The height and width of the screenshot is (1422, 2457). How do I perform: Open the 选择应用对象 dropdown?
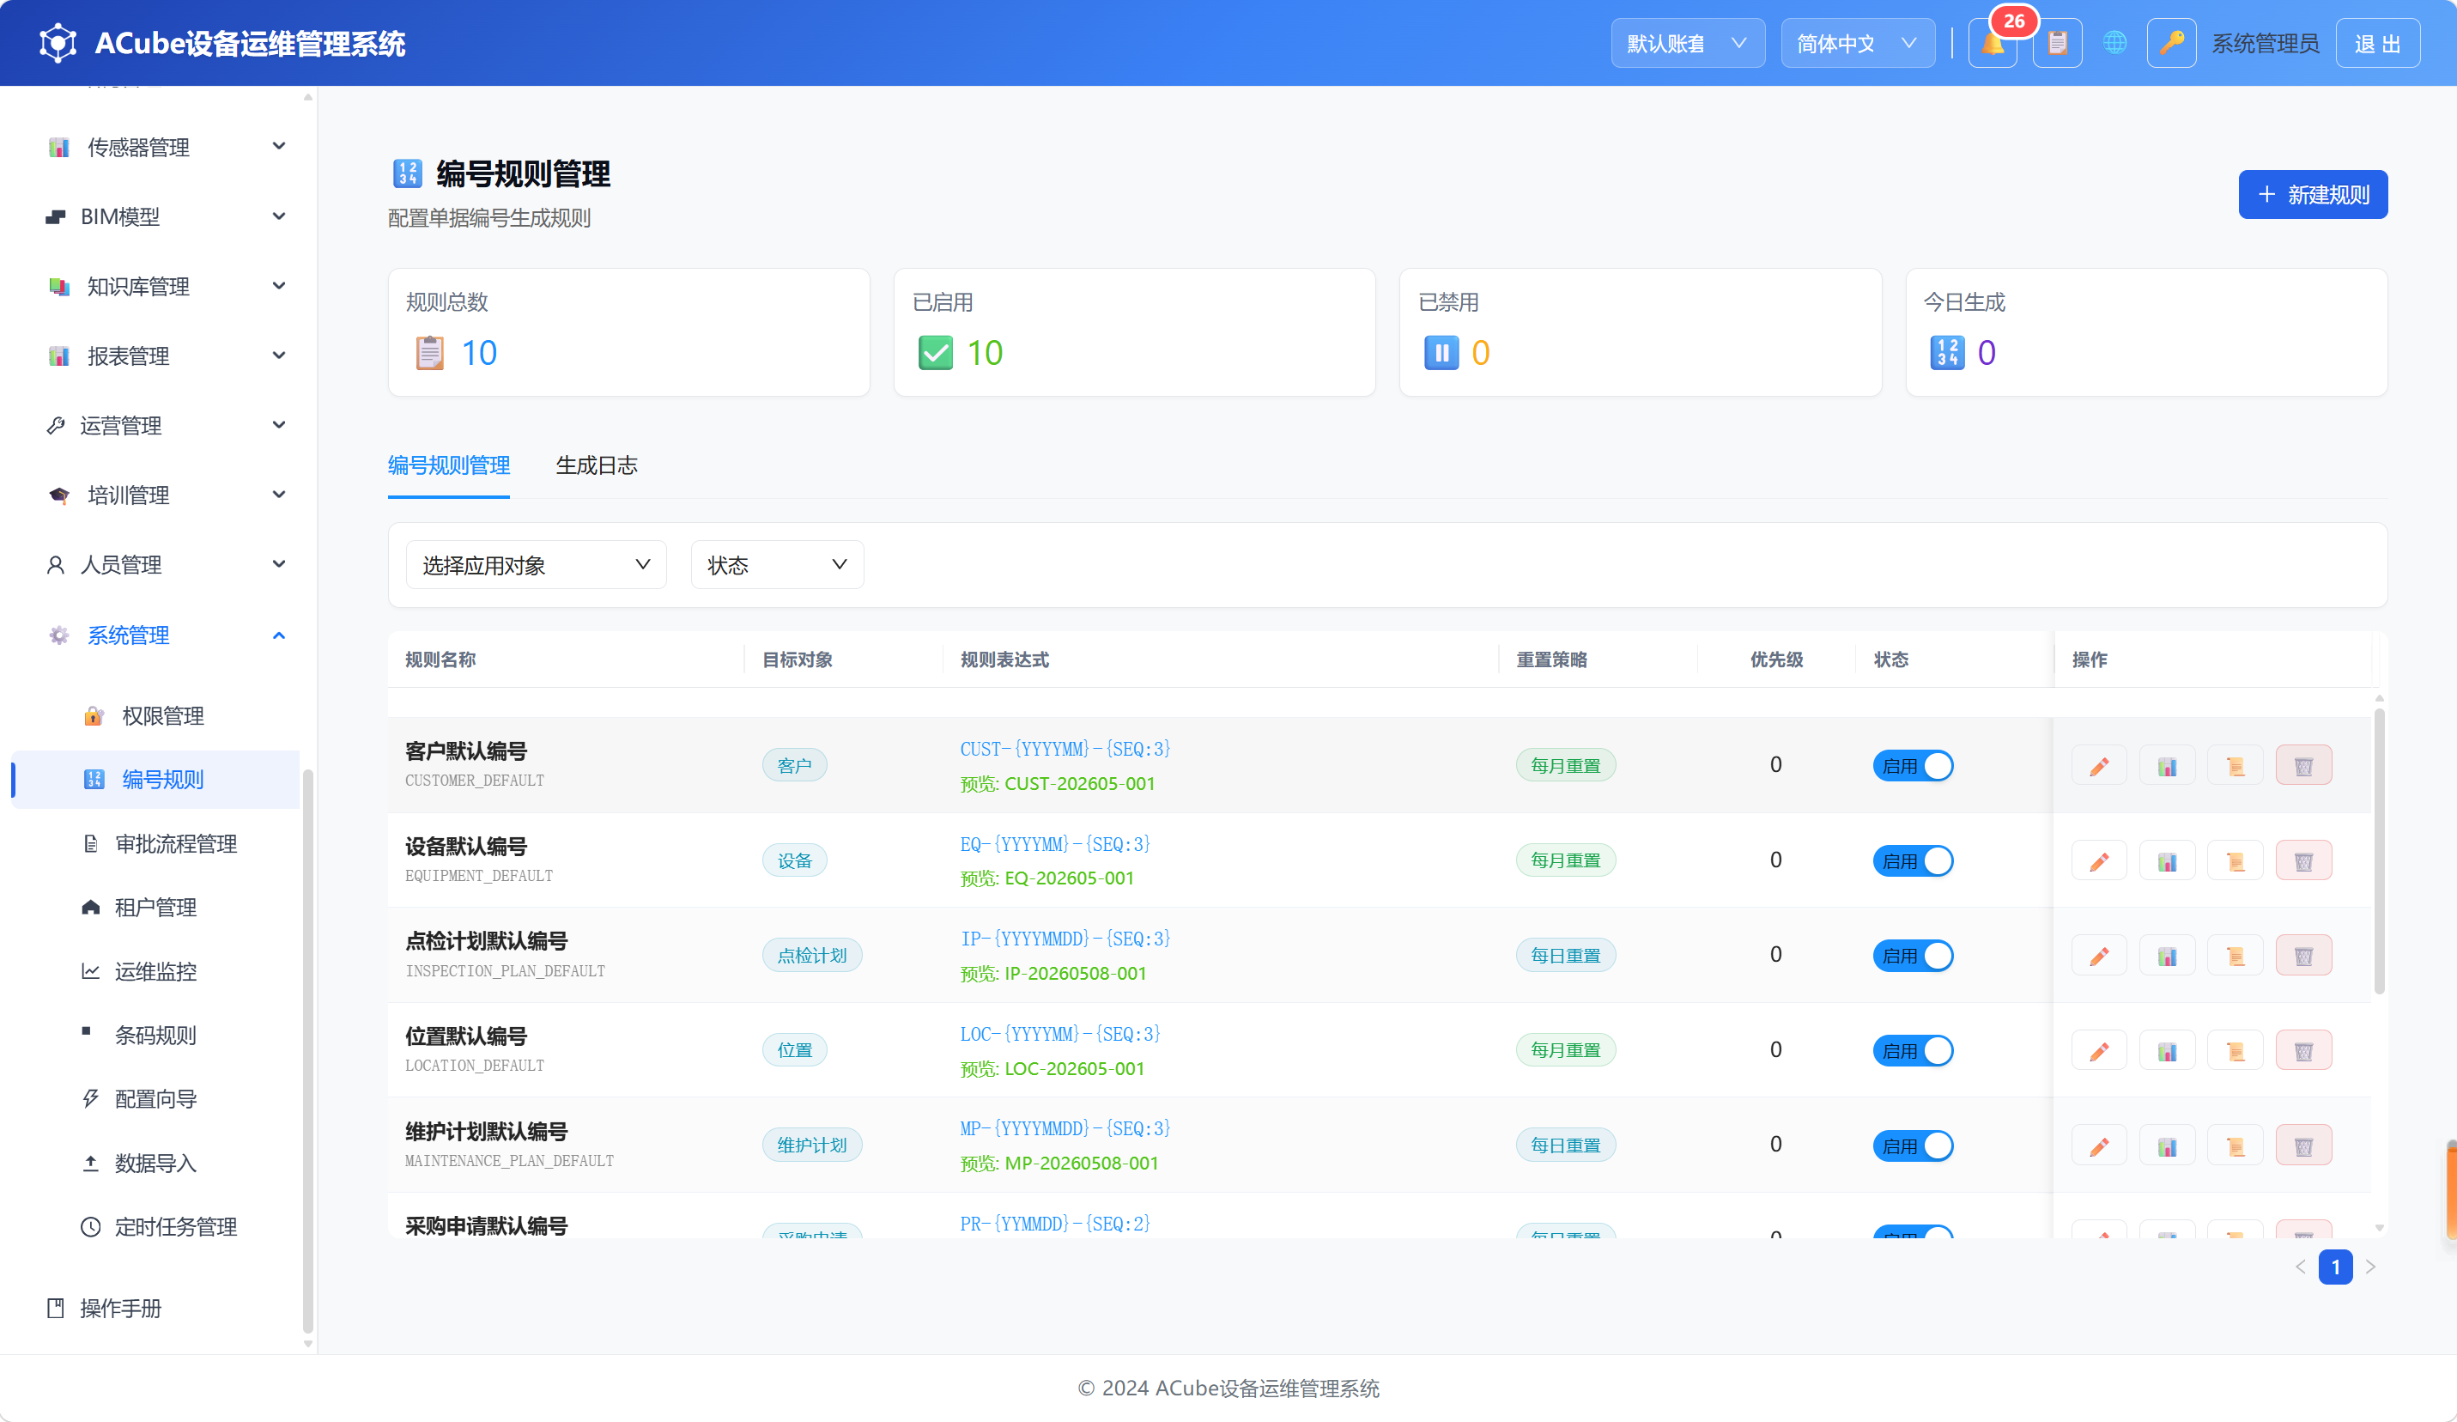point(537,565)
